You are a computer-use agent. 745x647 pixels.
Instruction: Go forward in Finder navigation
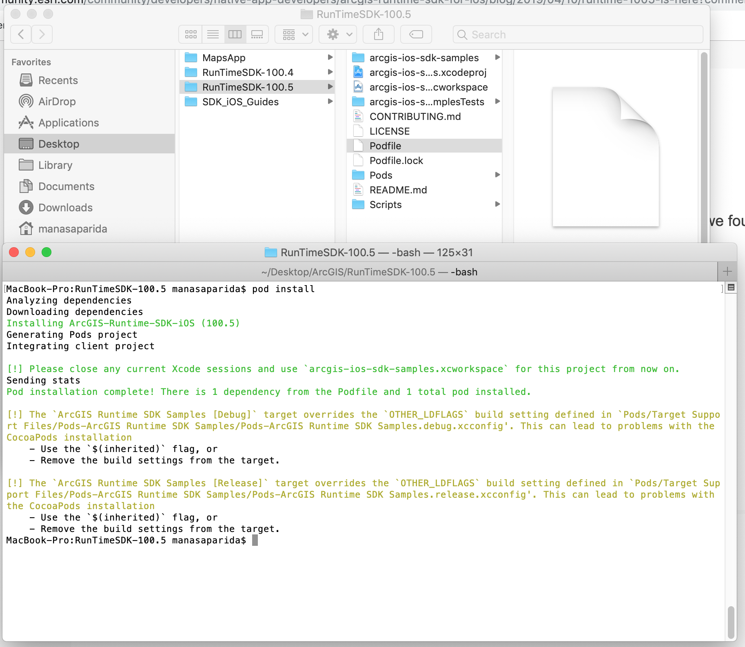click(42, 34)
